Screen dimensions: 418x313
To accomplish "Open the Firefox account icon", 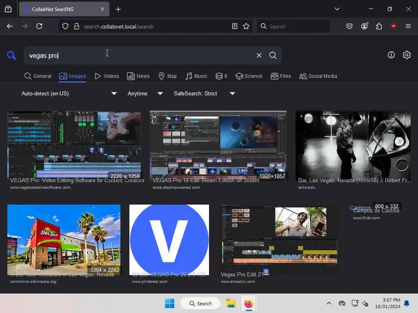I will pos(364,26).
